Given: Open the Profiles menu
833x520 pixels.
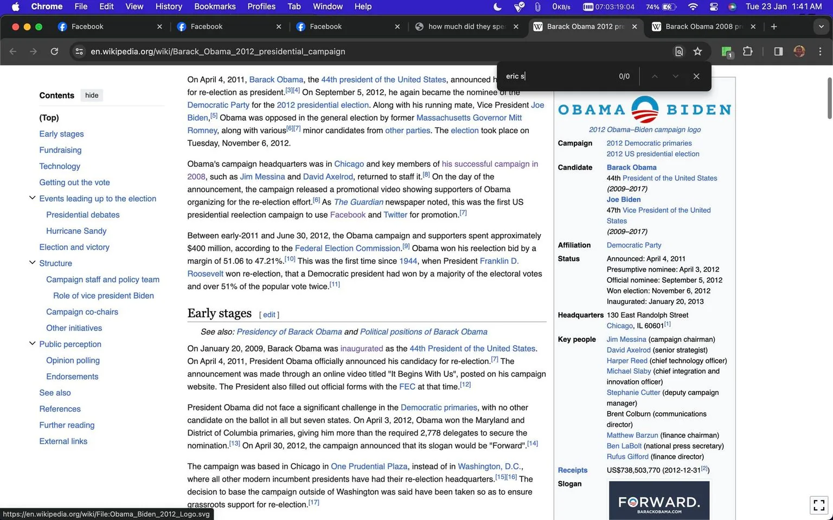Looking at the screenshot, I should point(261,6).
